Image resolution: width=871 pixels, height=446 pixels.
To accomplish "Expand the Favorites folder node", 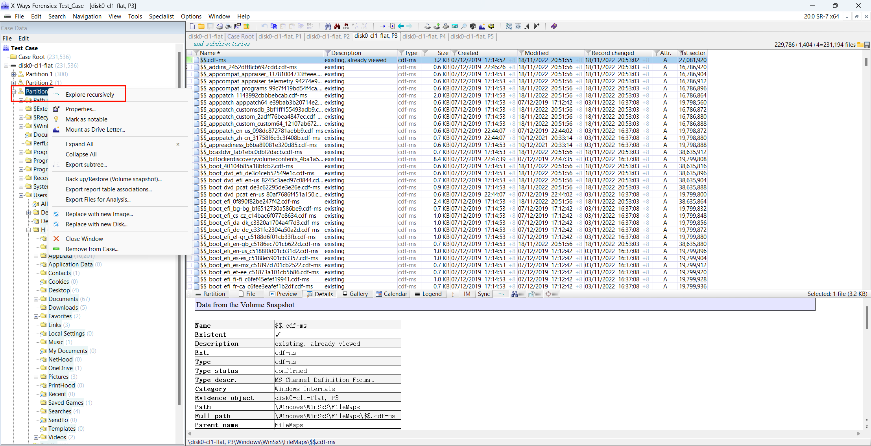I will click(36, 316).
